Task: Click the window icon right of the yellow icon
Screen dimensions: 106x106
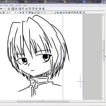Action: pos(30,9)
